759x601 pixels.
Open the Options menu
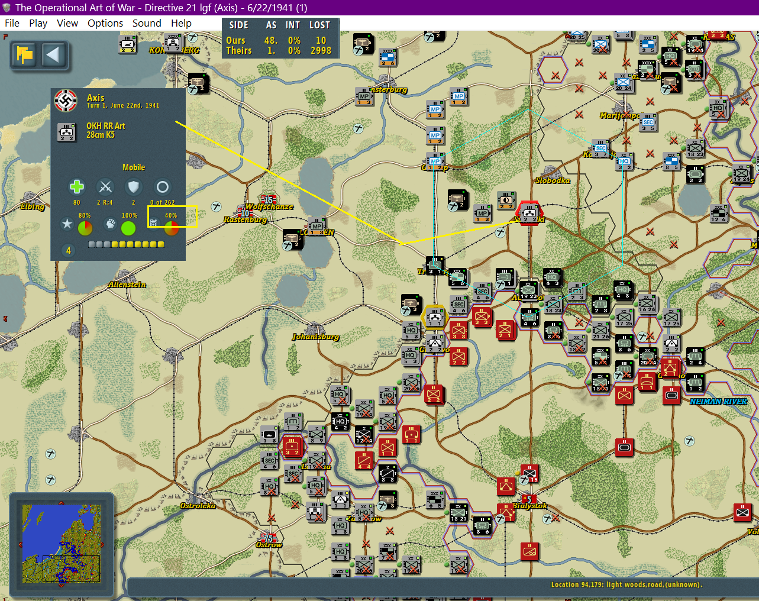tap(105, 23)
